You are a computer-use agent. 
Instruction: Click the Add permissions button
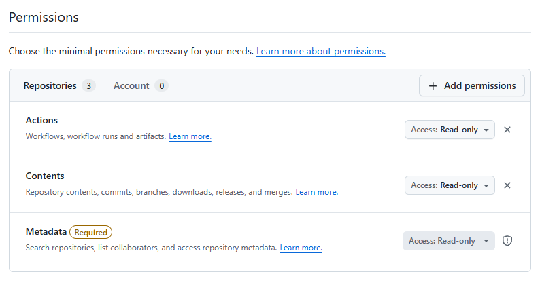[472, 85]
